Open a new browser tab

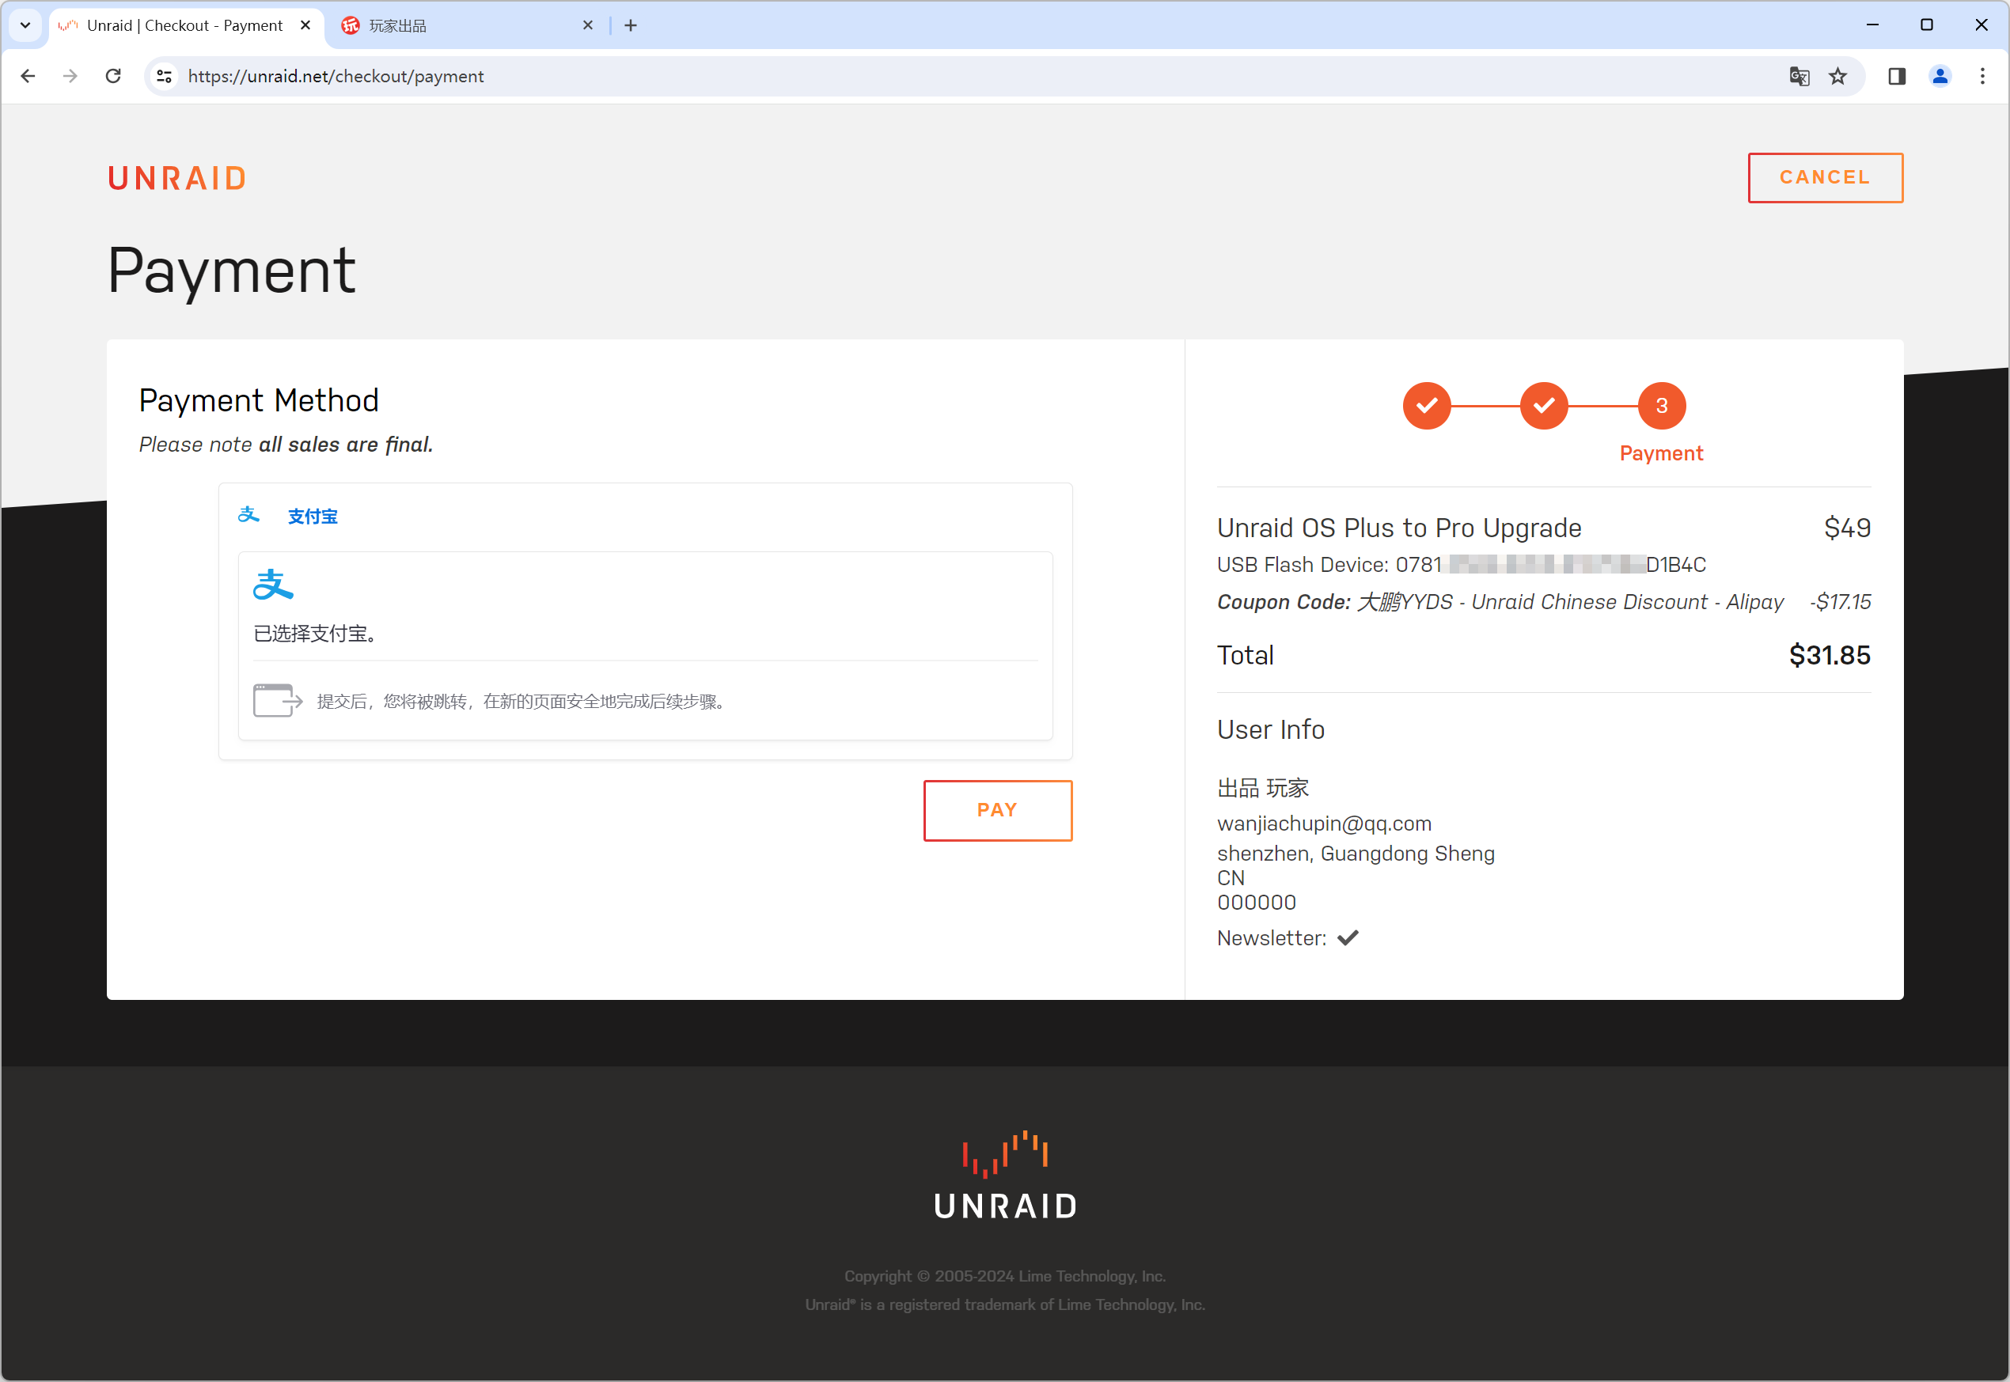coord(631,25)
